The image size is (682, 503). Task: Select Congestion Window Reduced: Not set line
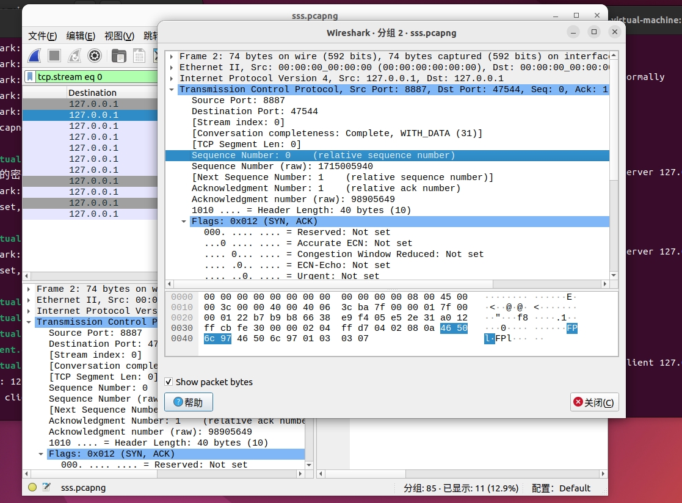pyautogui.click(x=344, y=255)
